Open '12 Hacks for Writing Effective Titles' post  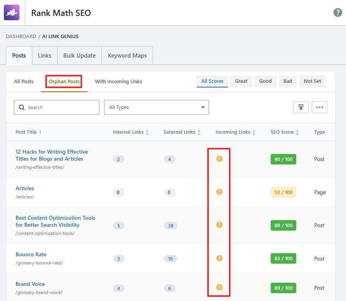point(52,156)
